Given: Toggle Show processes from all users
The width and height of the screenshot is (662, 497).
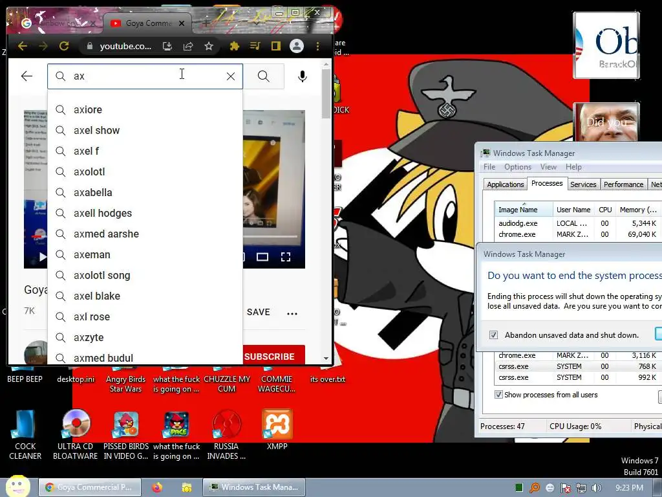Looking at the screenshot, I should (498, 394).
